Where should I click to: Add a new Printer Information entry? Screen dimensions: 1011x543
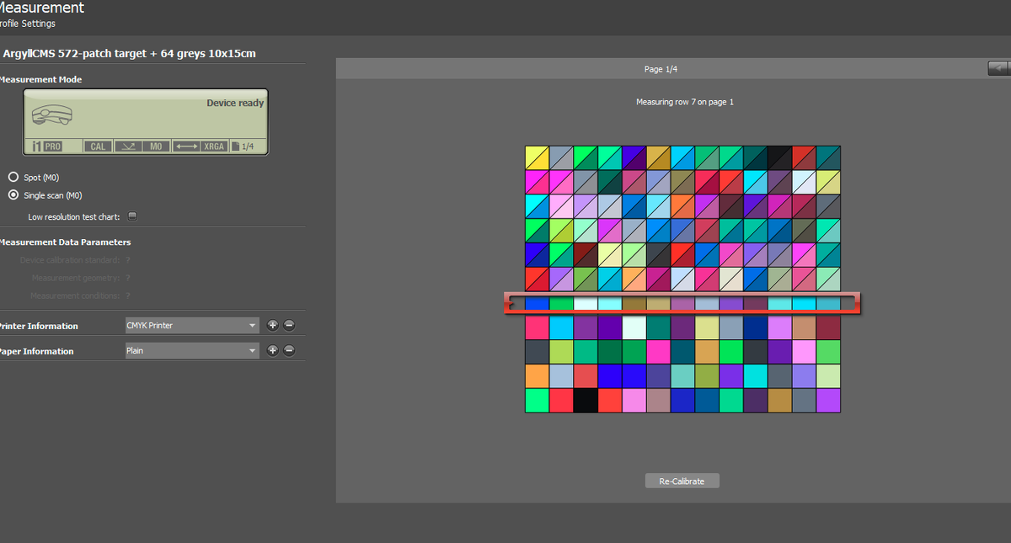(x=273, y=326)
